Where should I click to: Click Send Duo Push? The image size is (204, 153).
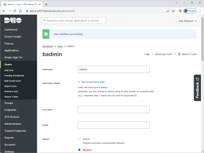164,54
